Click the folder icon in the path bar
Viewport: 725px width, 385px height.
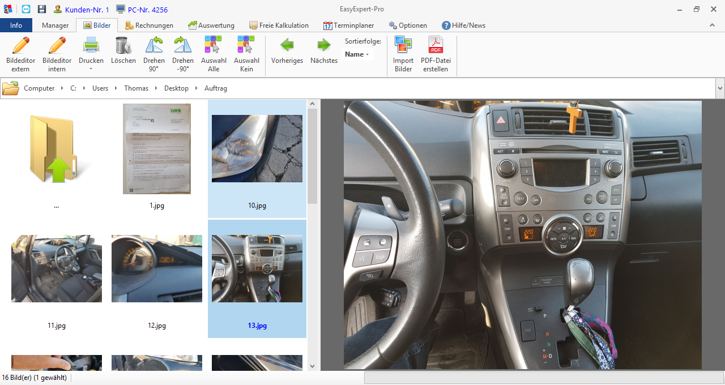point(11,88)
